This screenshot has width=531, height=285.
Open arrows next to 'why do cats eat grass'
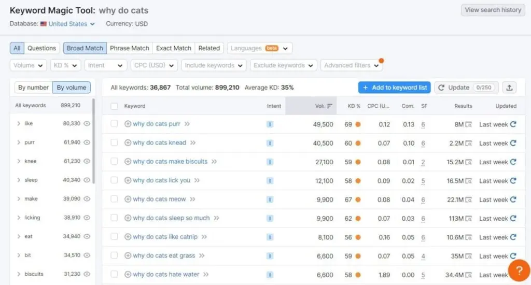tap(202, 255)
